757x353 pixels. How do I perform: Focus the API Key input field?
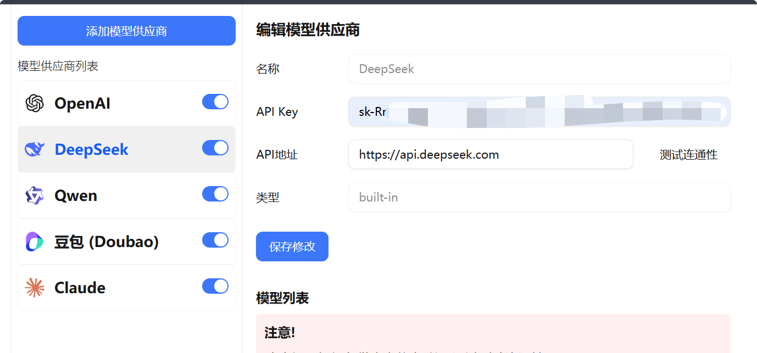point(538,112)
